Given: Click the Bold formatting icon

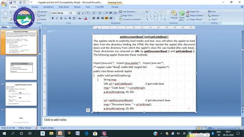Looking at the screenshot, I should (53, 18).
